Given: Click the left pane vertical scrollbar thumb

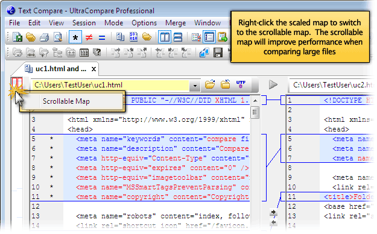Looking at the screenshot, I should (x=255, y=113).
